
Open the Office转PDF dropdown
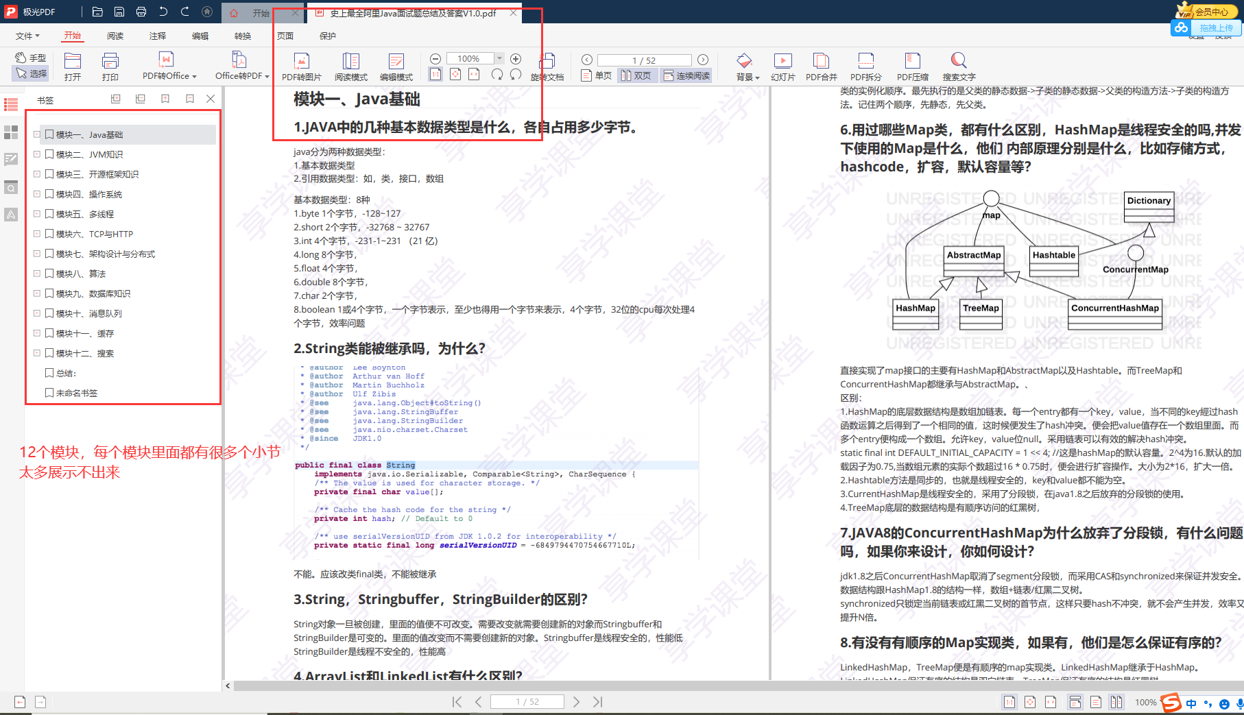(x=242, y=66)
